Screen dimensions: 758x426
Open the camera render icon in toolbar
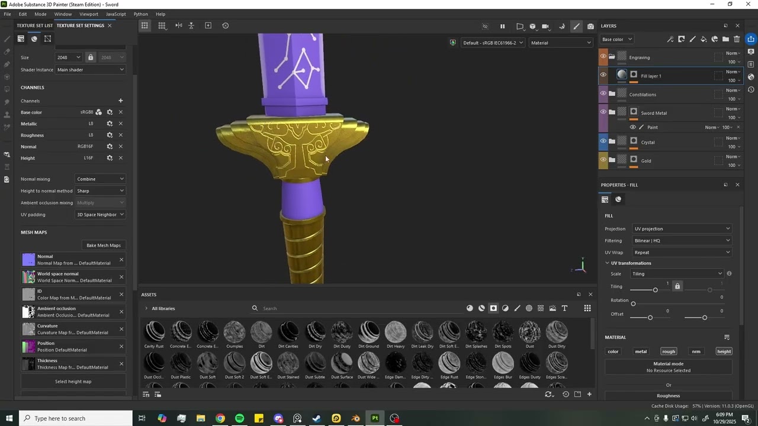(590, 26)
